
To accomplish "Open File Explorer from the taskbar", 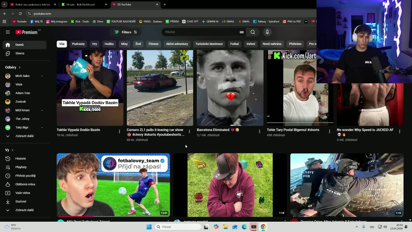I will [x=225, y=227].
